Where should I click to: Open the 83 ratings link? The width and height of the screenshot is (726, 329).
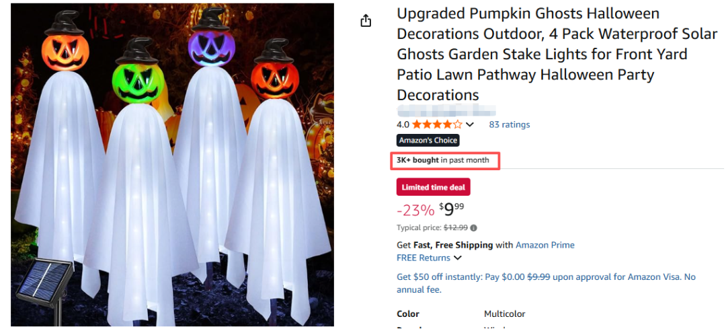click(509, 124)
